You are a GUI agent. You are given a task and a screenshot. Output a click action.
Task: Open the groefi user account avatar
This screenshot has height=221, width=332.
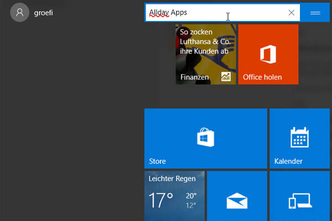click(x=20, y=13)
